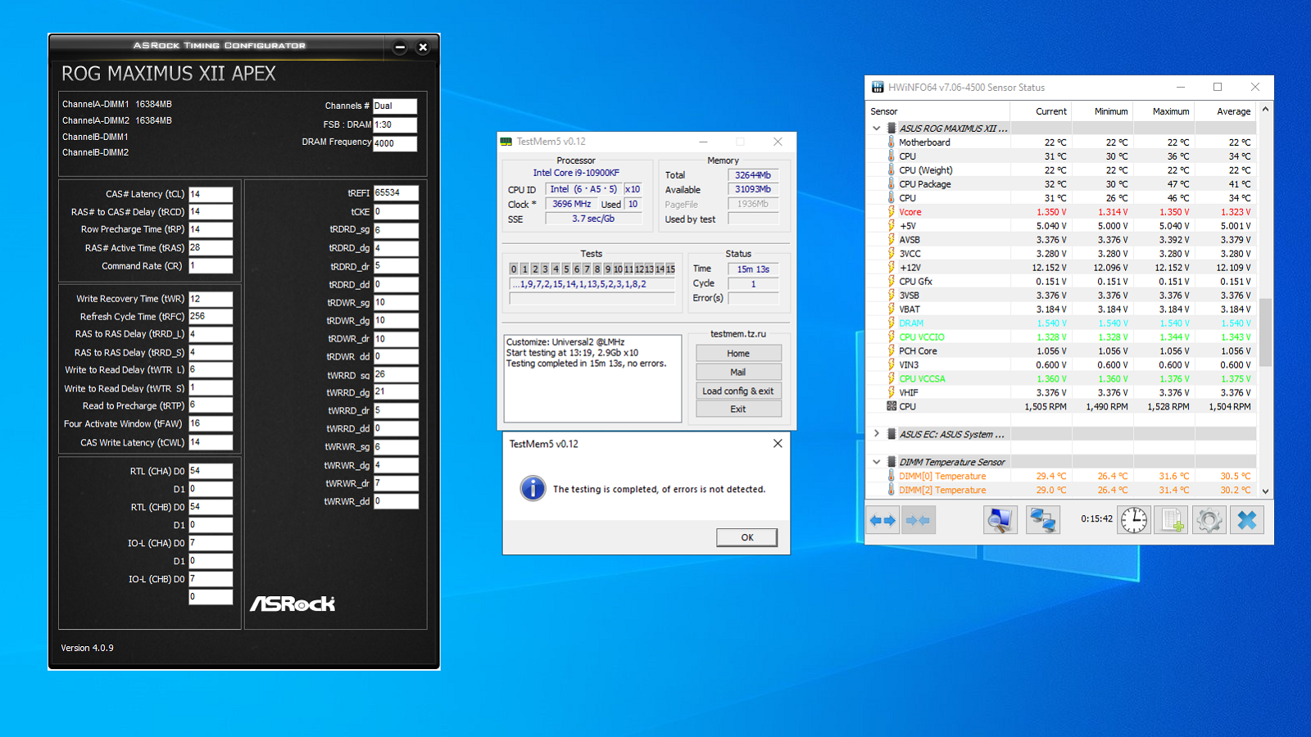The height and width of the screenshot is (737, 1311).
Task: Click the tREFI value field
Action: tap(397, 193)
